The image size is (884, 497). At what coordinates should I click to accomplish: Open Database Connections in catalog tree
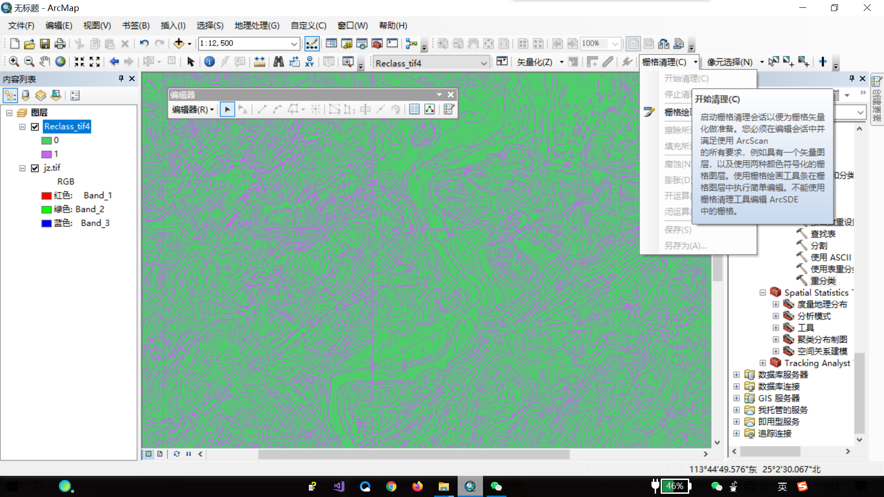coord(779,387)
